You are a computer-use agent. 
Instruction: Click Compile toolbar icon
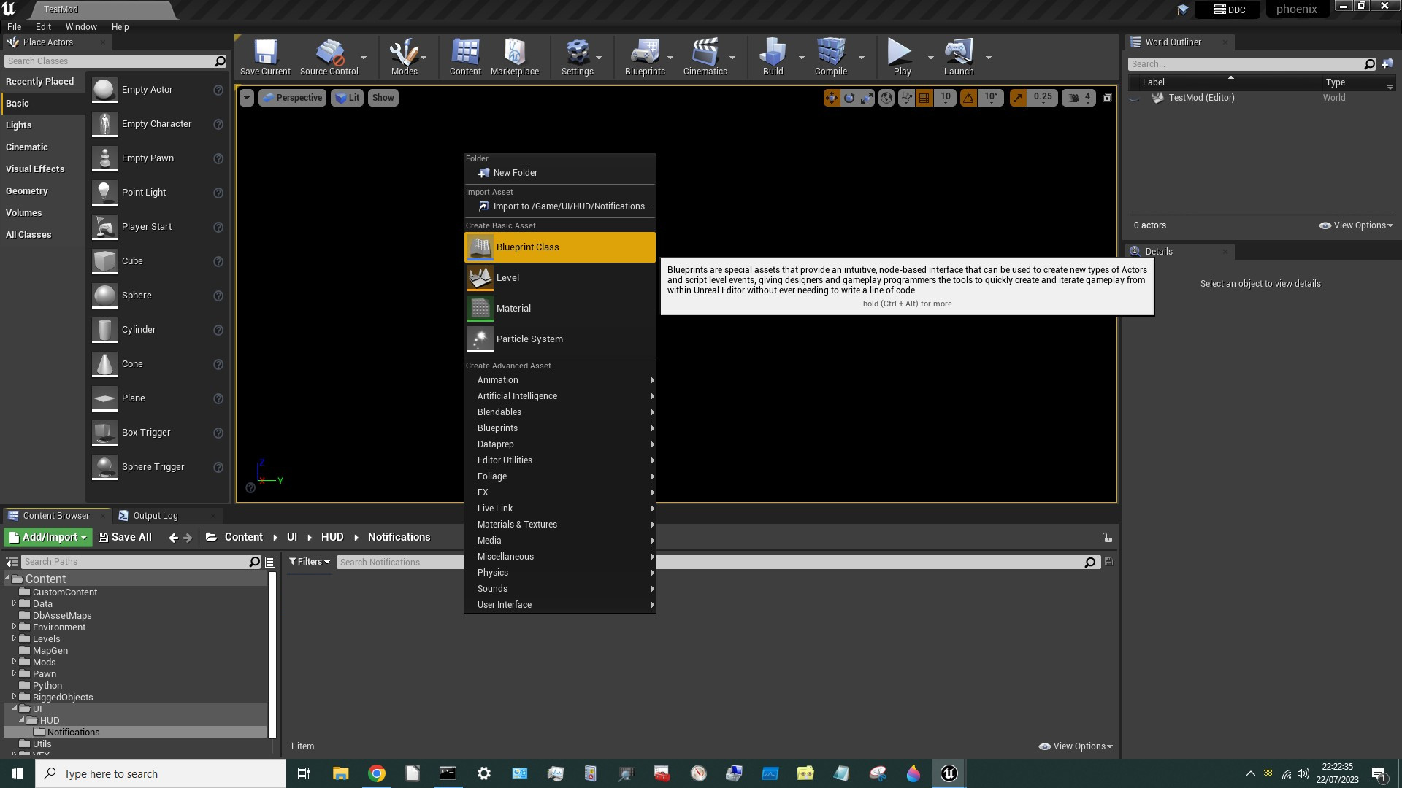pos(831,57)
